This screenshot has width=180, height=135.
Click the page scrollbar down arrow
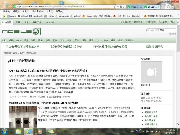point(178,124)
